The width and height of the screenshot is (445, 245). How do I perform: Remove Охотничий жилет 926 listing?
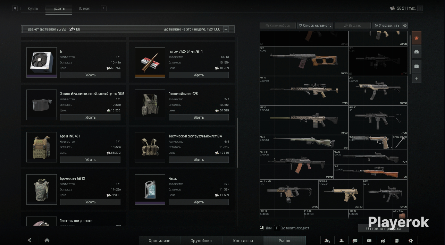199,117
